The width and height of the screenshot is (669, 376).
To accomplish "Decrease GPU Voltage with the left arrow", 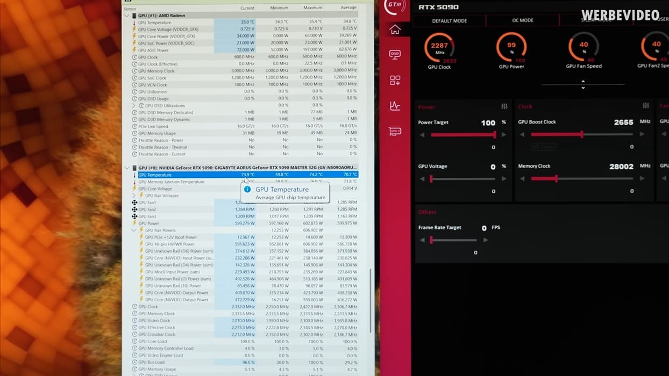I will point(422,179).
